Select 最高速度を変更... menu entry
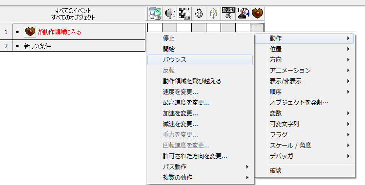The image size is (365, 185). pos(200,103)
